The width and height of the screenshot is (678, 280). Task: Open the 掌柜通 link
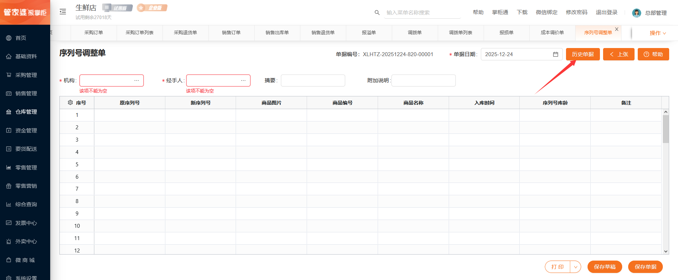click(x=500, y=12)
